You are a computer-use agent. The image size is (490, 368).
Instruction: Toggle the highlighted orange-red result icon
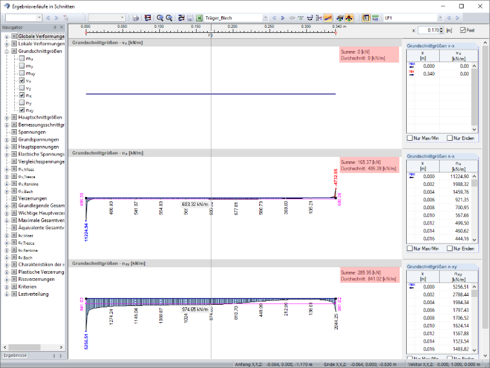(x=349, y=18)
